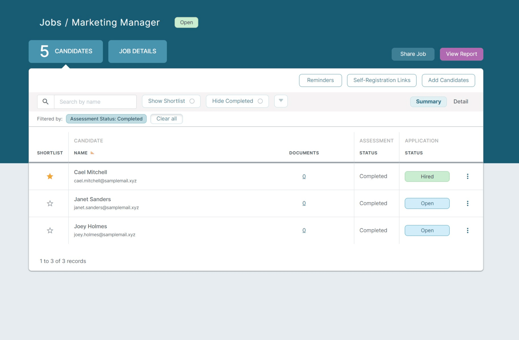Click Cael Mitchell's Completed assessment status
Image resolution: width=519 pixels, height=340 pixels.
[373, 176]
